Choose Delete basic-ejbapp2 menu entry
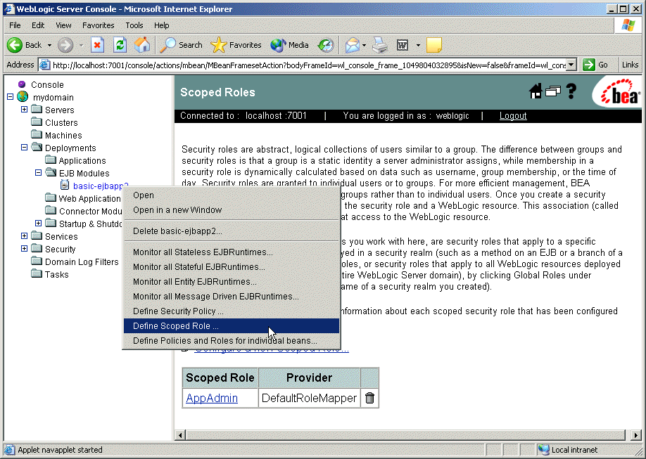Viewport: 646px width, 459px height. coord(231,231)
